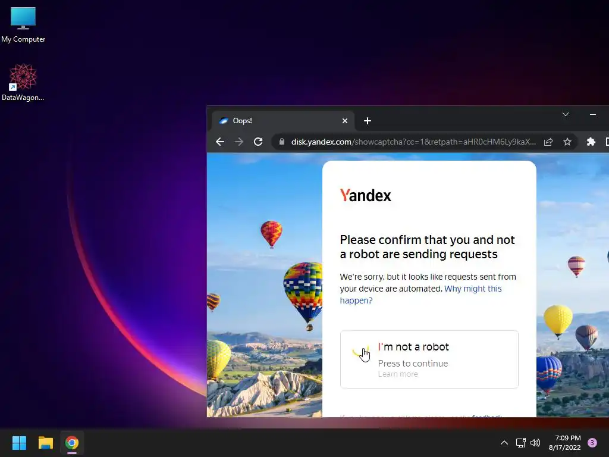View site info via padlock icon
This screenshot has width=609, height=457.
(282, 142)
